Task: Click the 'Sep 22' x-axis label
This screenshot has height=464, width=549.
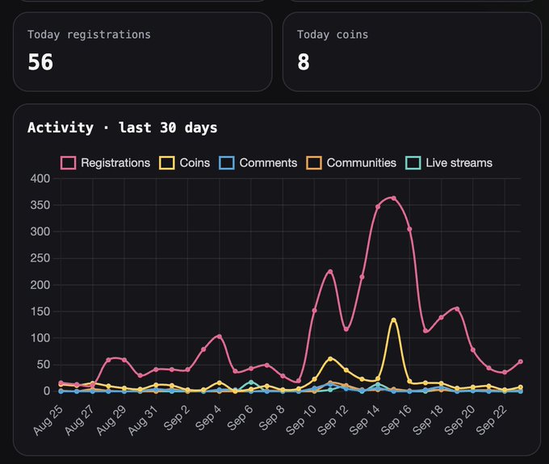Action: point(491,420)
